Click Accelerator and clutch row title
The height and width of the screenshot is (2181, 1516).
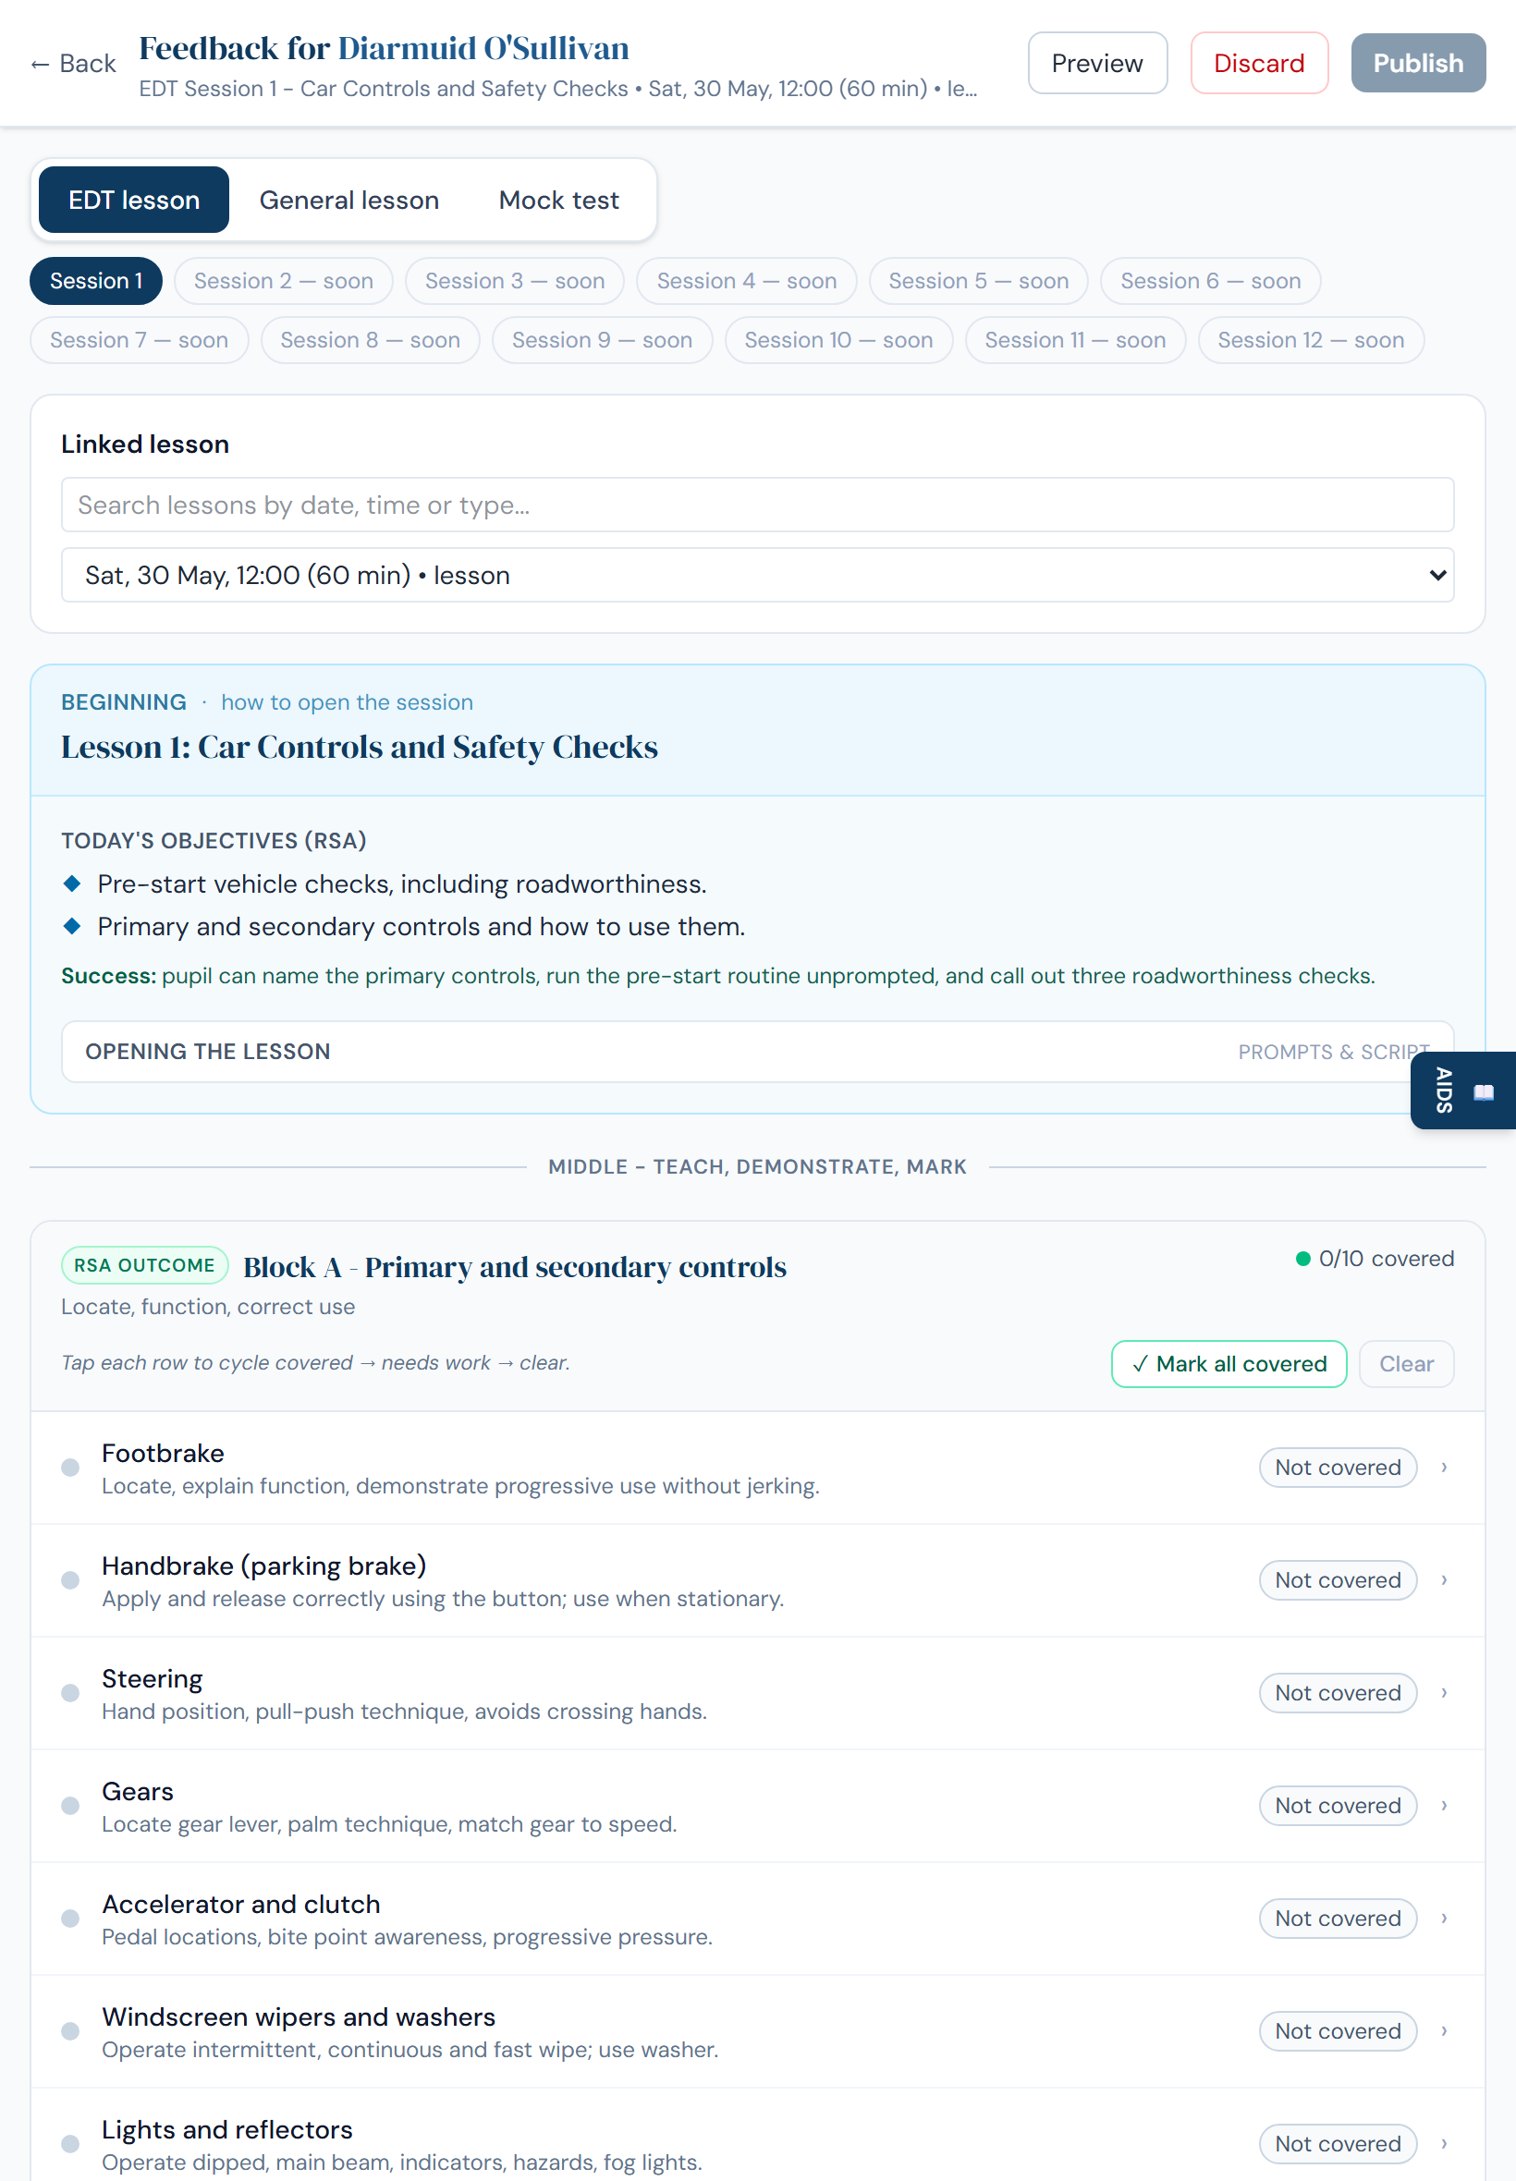[241, 1905]
